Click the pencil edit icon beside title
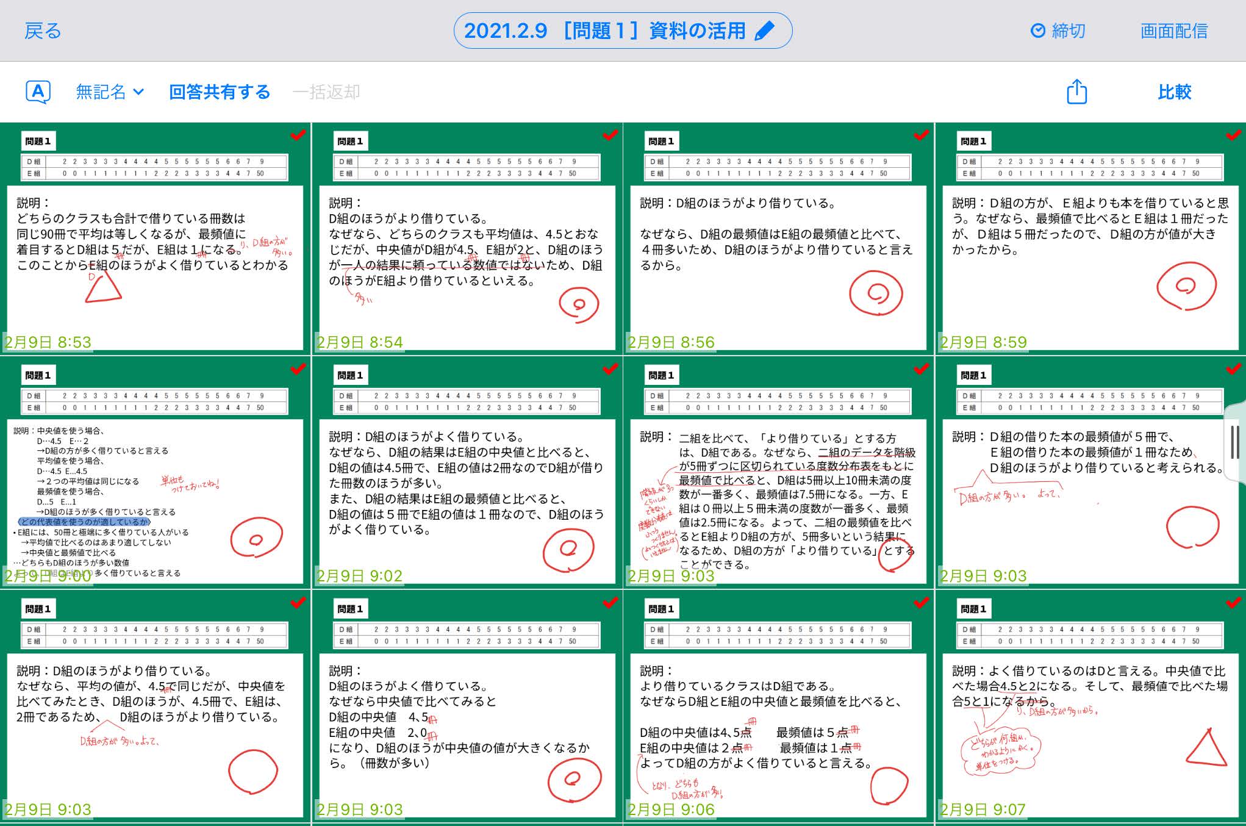1246x826 pixels. click(765, 31)
